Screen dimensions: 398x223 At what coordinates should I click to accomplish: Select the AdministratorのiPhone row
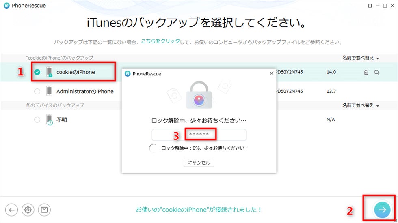199,91
